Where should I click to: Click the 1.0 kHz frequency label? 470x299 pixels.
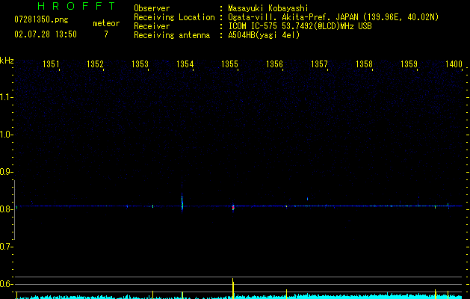tap(6, 135)
